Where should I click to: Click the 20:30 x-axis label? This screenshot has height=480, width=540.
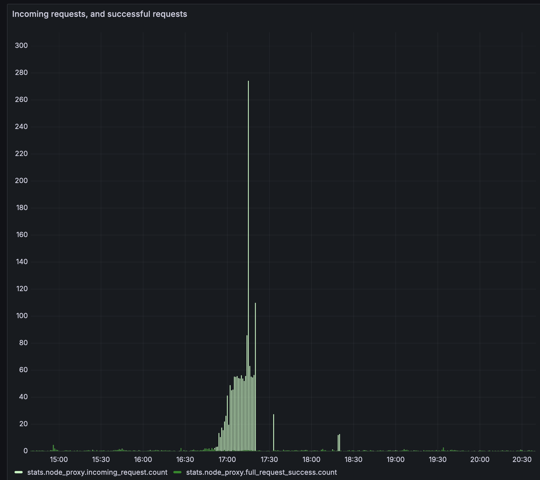point(522,459)
